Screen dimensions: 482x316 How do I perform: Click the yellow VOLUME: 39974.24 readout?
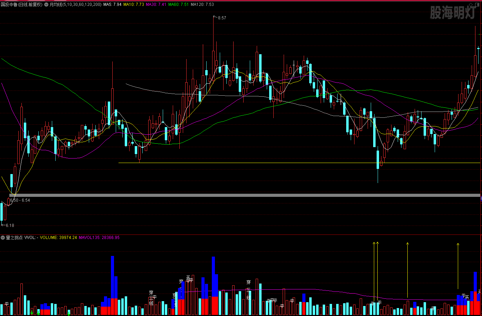tap(58, 238)
